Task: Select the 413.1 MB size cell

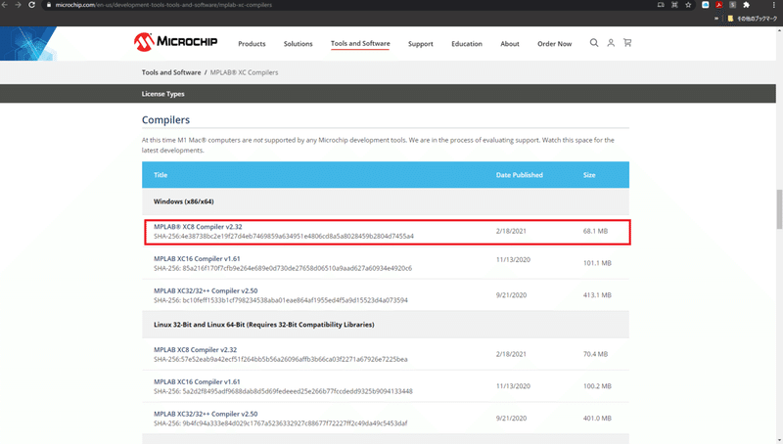Action: (x=597, y=295)
